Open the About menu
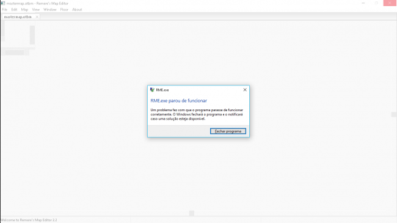The image size is (397, 223). pos(77,10)
